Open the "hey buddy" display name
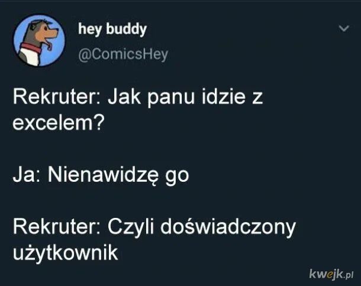361x286 pixels. pyautogui.click(x=112, y=29)
